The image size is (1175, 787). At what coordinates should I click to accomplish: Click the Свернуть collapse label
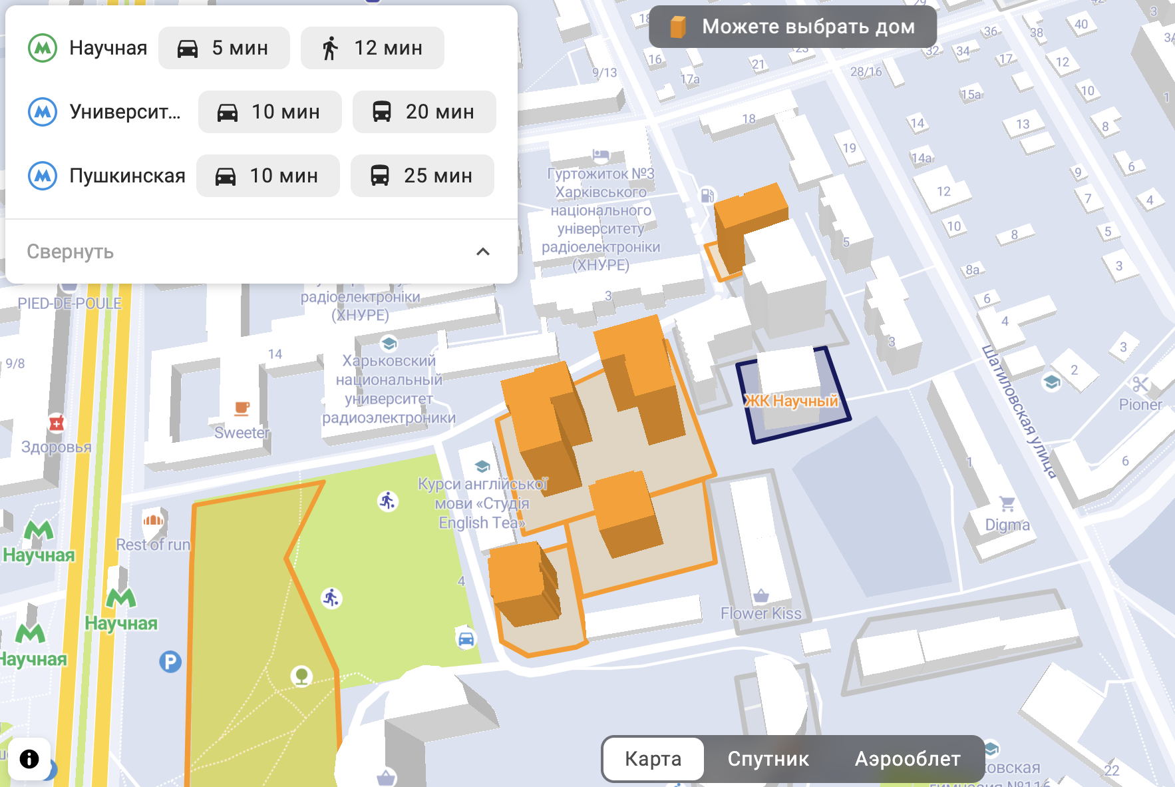coord(71,252)
